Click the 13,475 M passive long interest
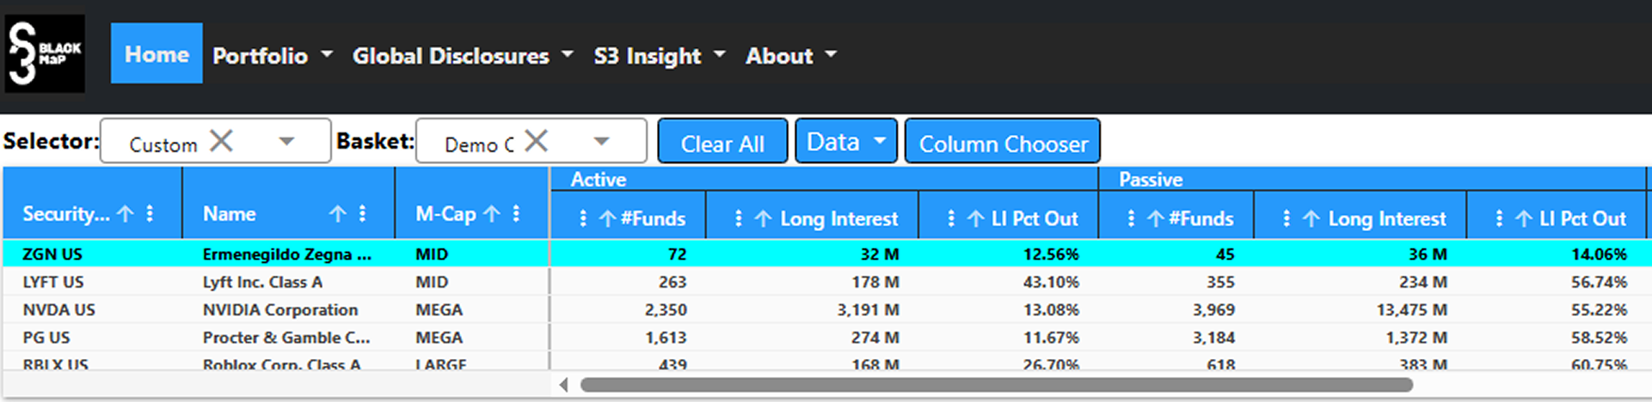This screenshot has width=1652, height=402. tap(1411, 309)
